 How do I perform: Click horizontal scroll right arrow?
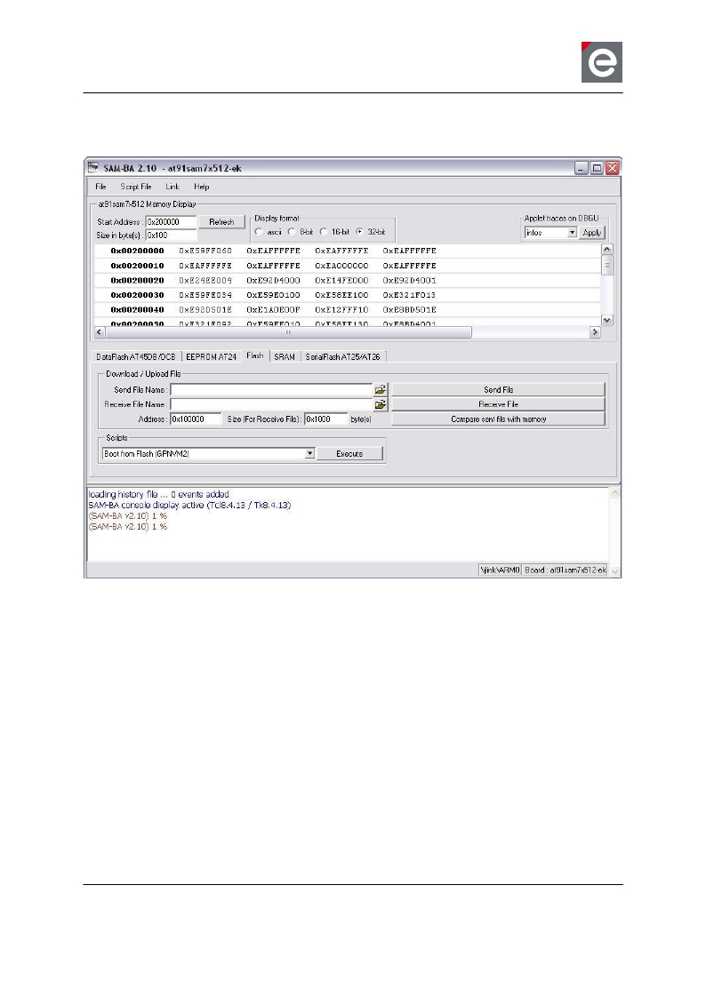(x=595, y=332)
